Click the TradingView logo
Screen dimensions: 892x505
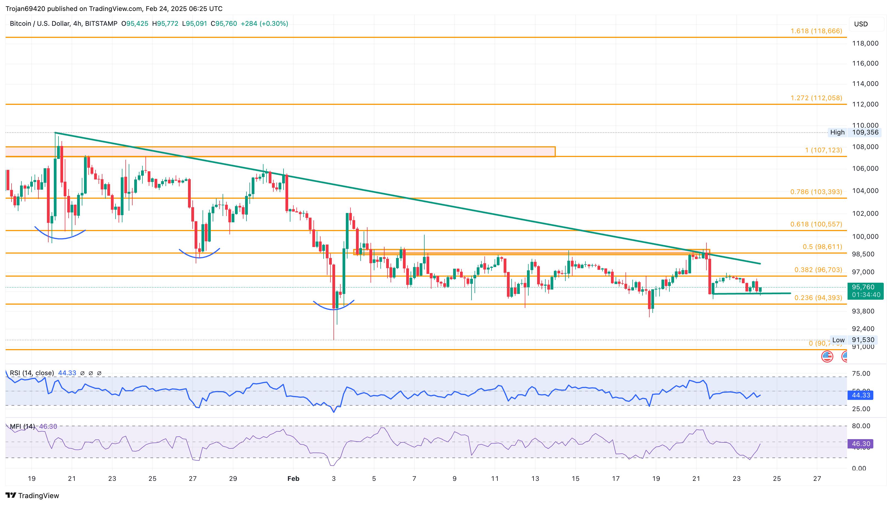pos(32,496)
